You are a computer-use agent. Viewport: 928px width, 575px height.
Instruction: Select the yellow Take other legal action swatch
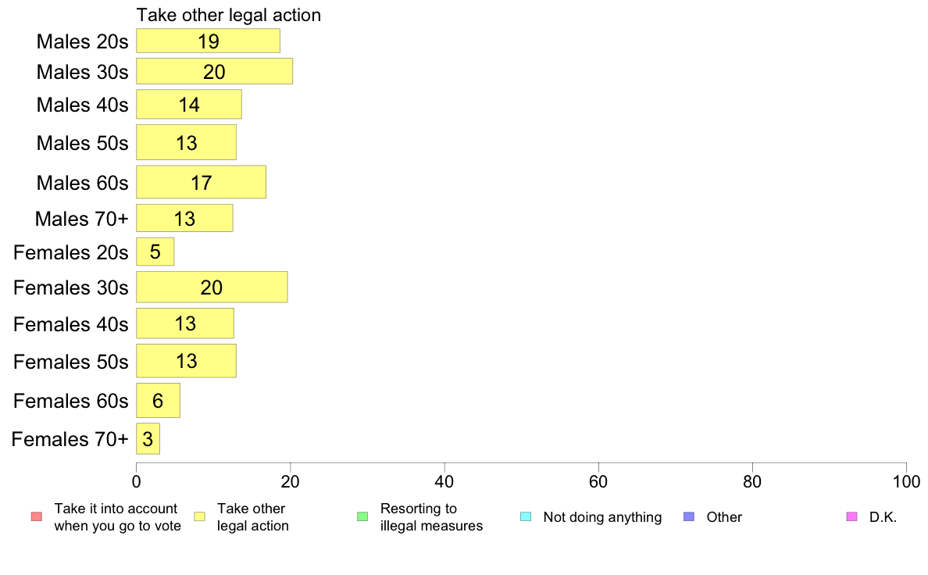(199, 516)
